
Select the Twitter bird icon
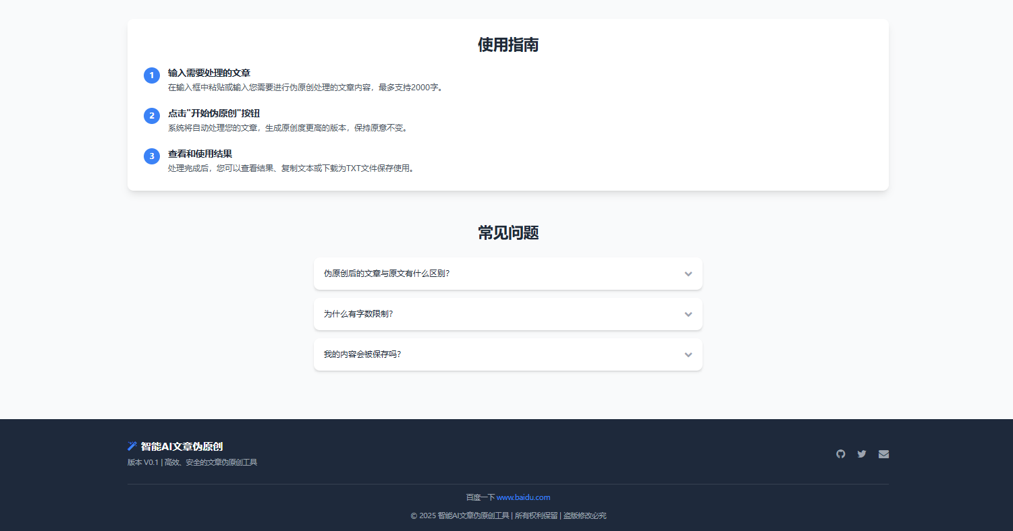(x=862, y=454)
